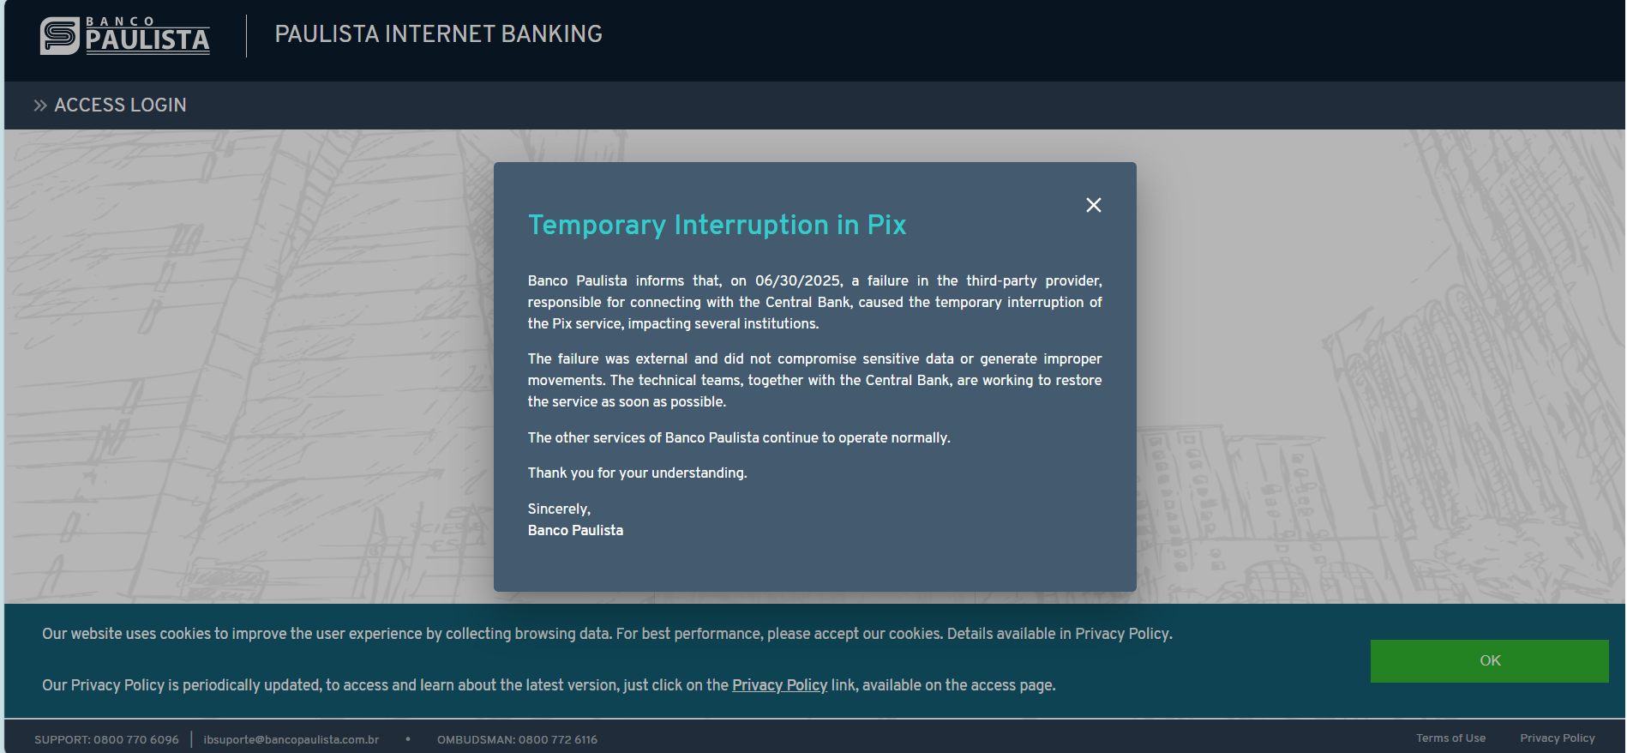The image size is (1627, 753).
Task: Click the PAULISTA INTERNET BANKING title
Action: coord(438,34)
